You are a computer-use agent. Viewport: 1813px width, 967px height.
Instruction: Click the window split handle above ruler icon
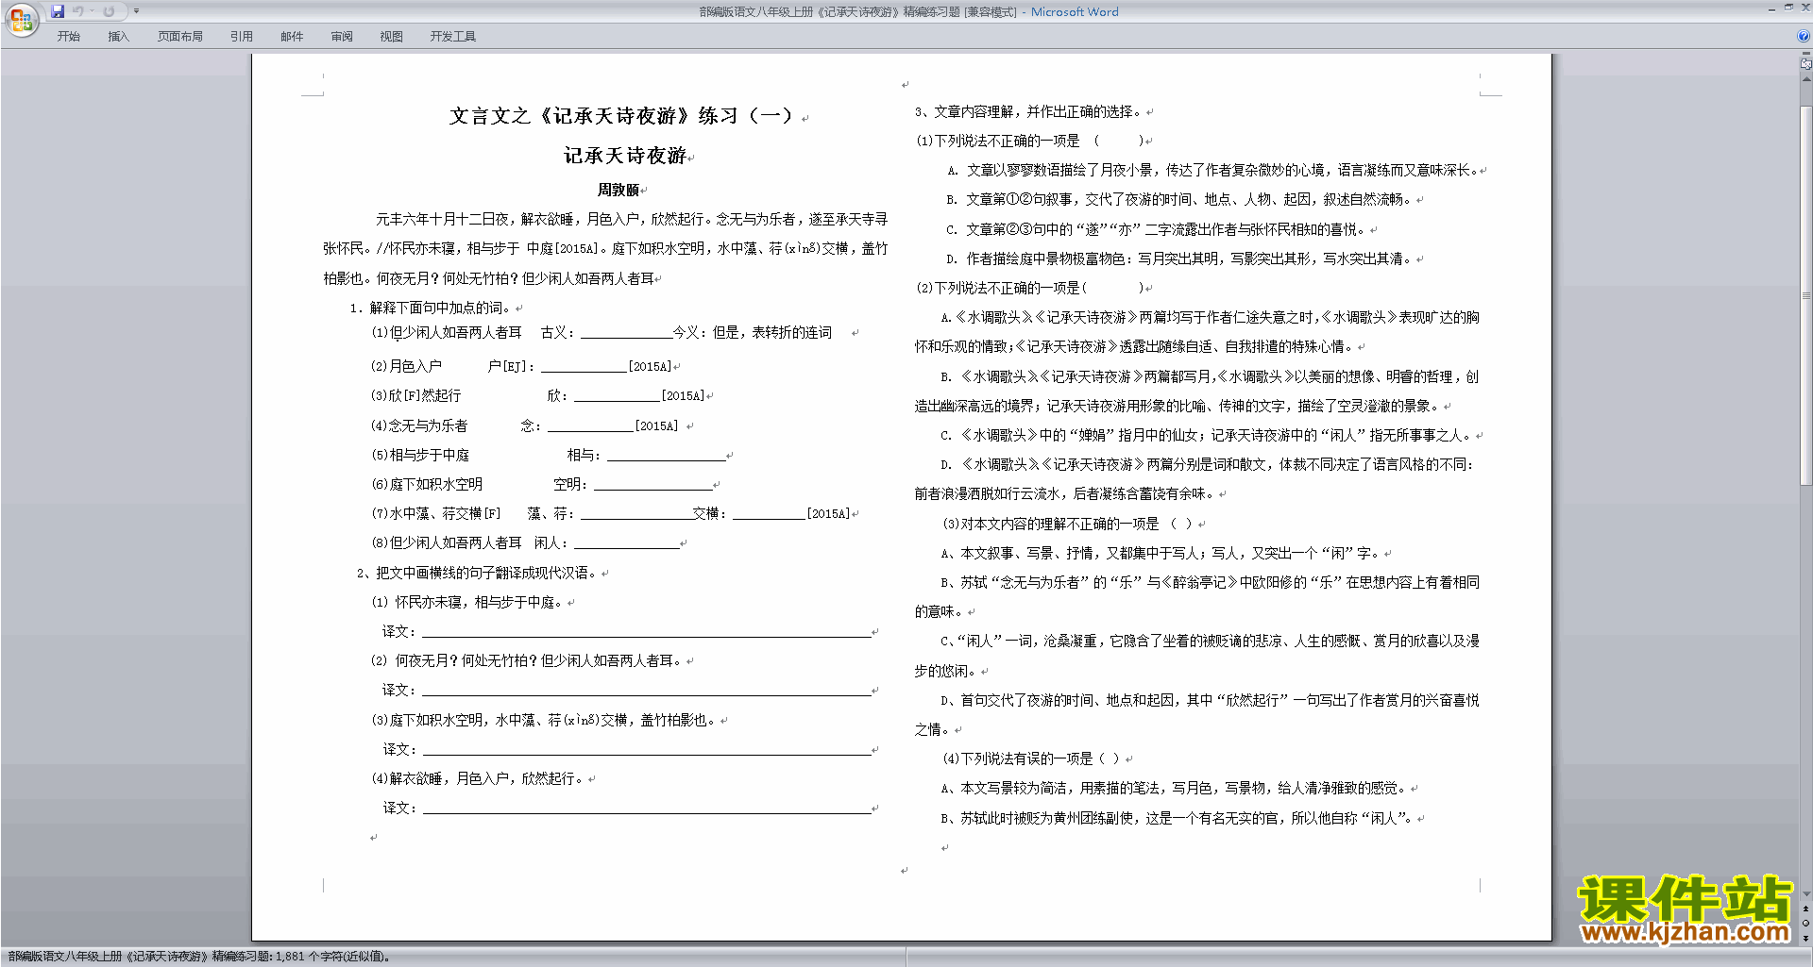(x=1806, y=54)
